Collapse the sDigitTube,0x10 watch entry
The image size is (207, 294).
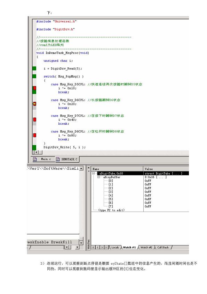click(x=94, y=174)
